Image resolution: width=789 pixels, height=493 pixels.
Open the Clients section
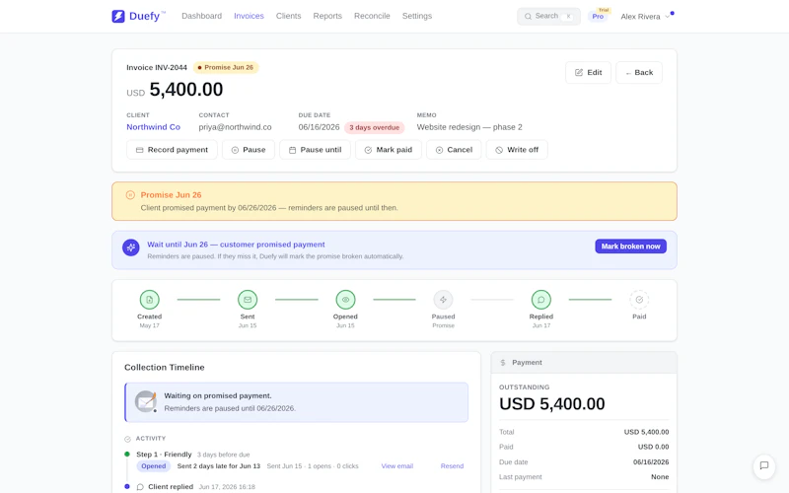coord(288,16)
